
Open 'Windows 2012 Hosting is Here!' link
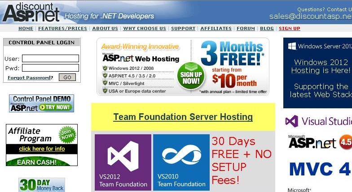coord(321,66)
